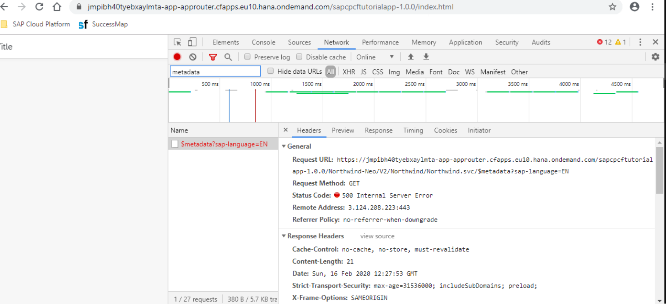
Task: Go forward in browser history
Action: [22, 7]
